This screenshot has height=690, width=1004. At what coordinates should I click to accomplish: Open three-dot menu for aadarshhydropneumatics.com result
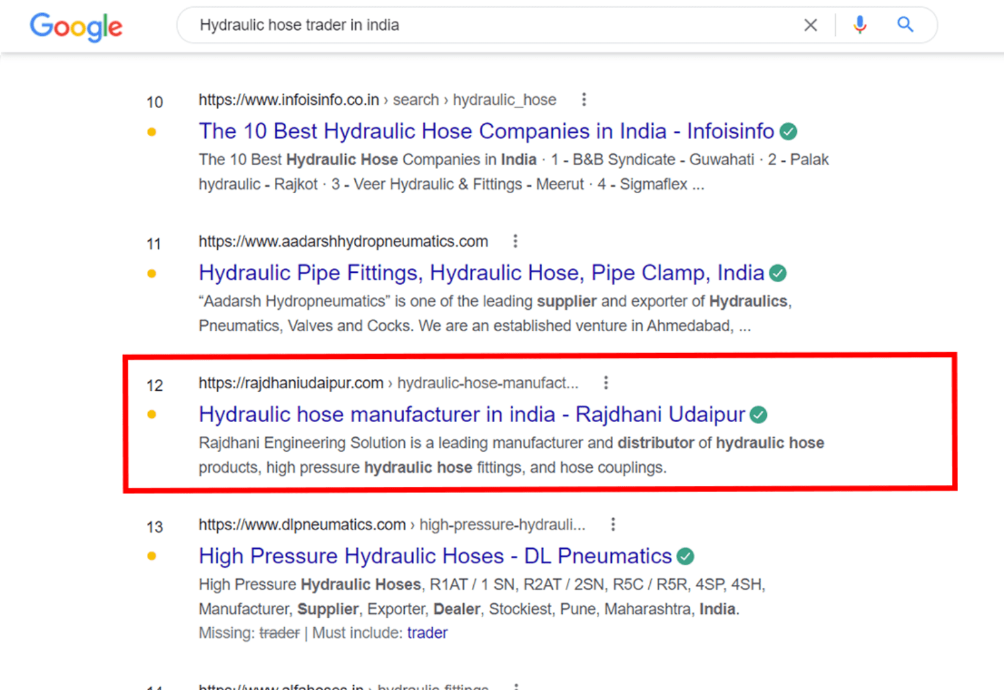click(x=515, y=242)
